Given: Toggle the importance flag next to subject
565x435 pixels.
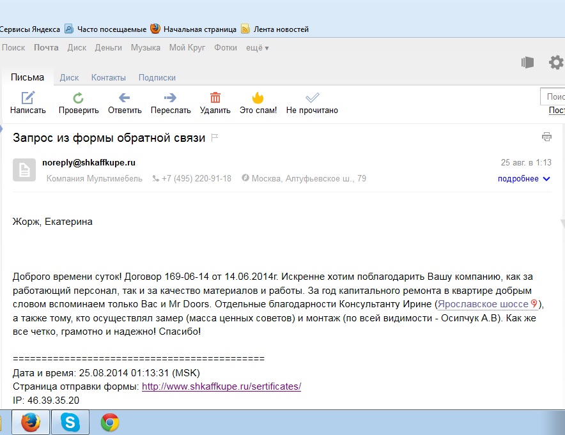Looking at the screenshot, I should [x=215, y=138].
